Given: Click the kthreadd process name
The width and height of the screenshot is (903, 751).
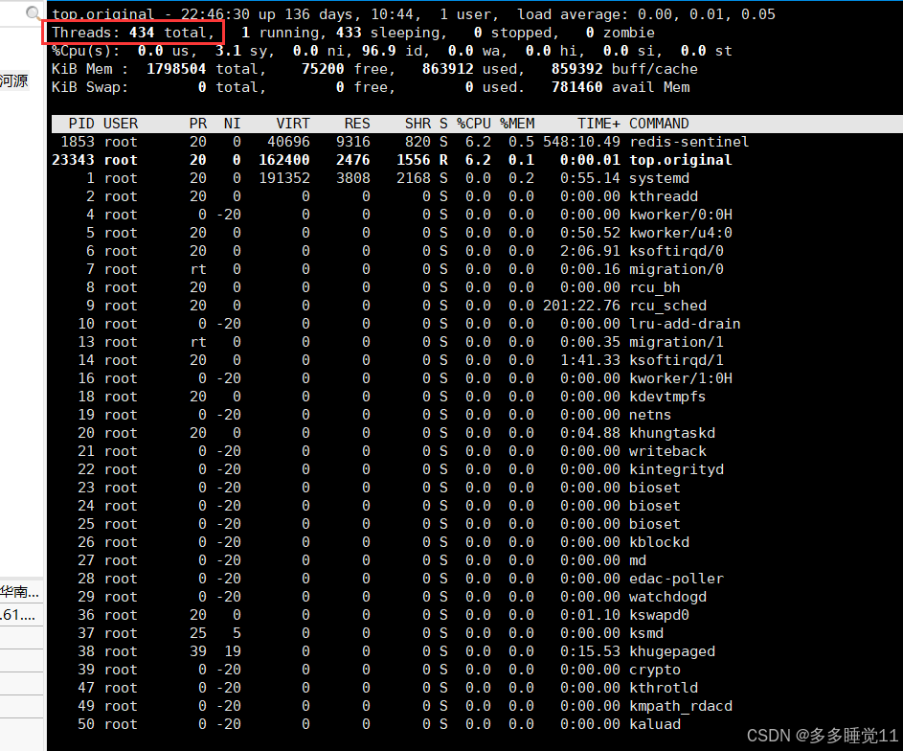Looking at the screenshot, I should (x=663, y=196).
